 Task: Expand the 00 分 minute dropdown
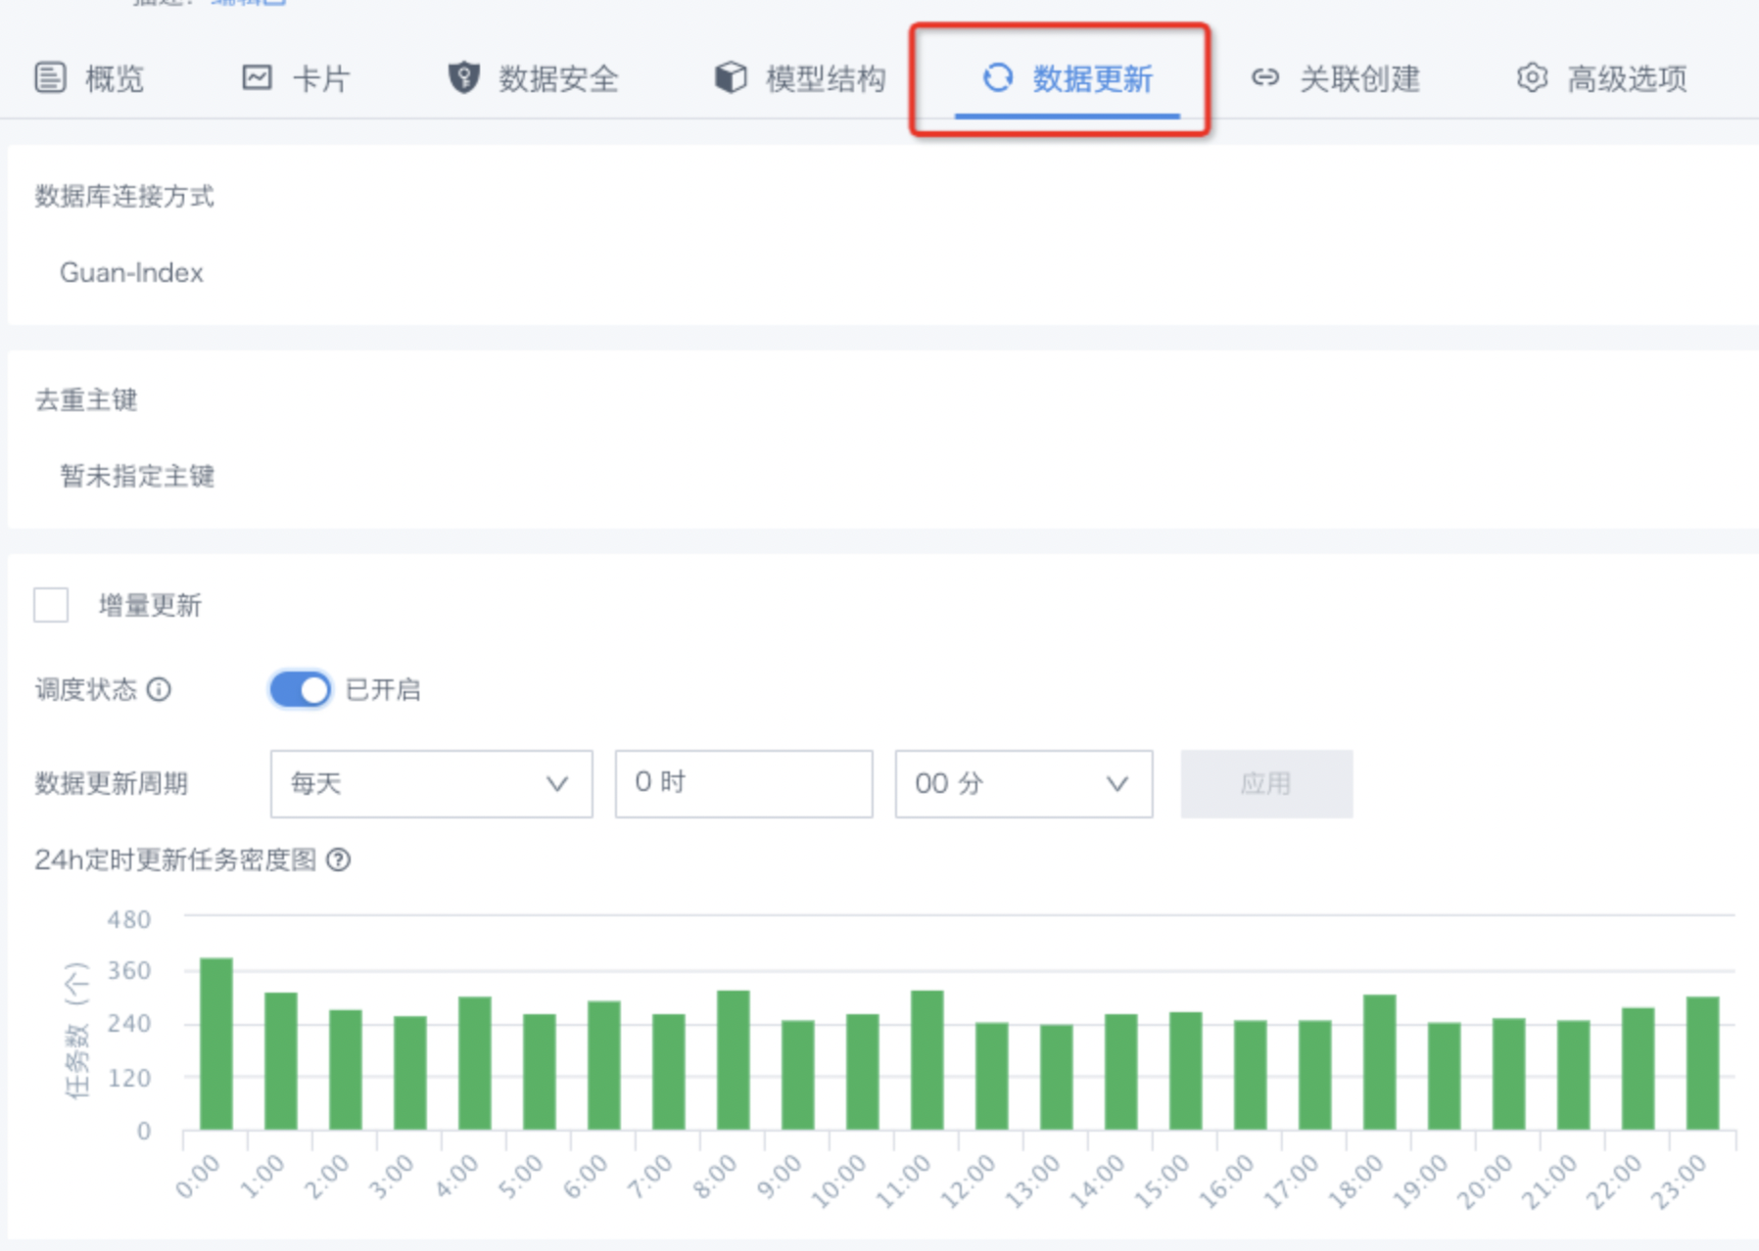point(1023,784)
